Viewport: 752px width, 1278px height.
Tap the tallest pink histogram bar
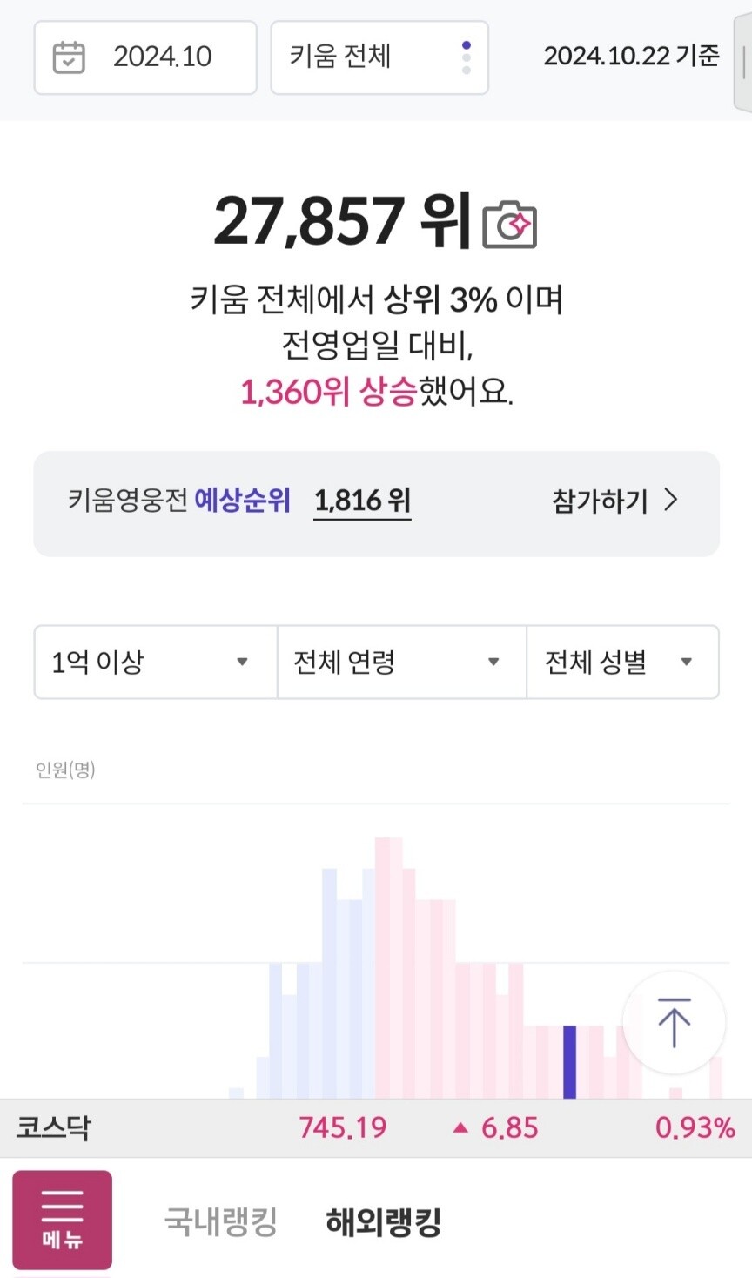coord(388,966)
